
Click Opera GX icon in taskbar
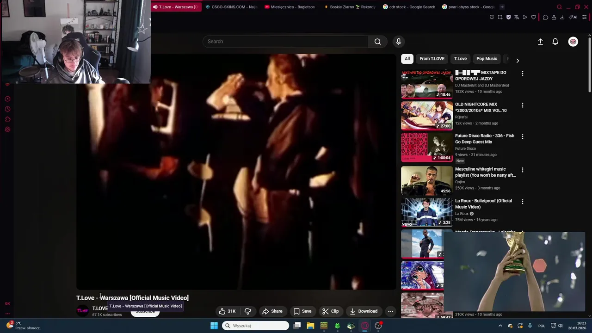click(x=365, y=326)
